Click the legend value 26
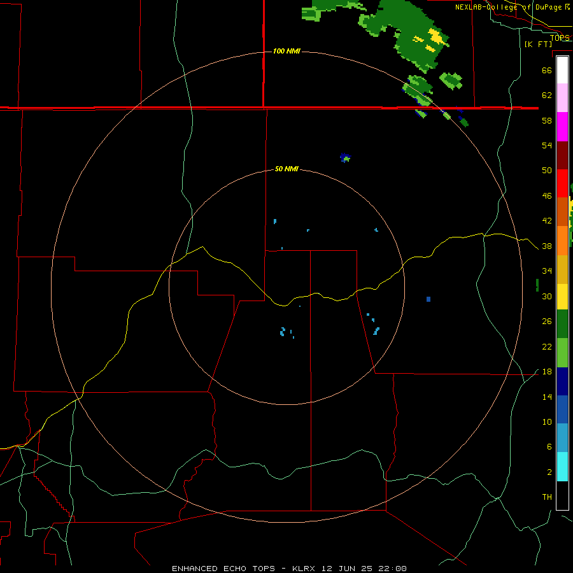The height and width of the screenshot is (573, 573). click(547, 322)
